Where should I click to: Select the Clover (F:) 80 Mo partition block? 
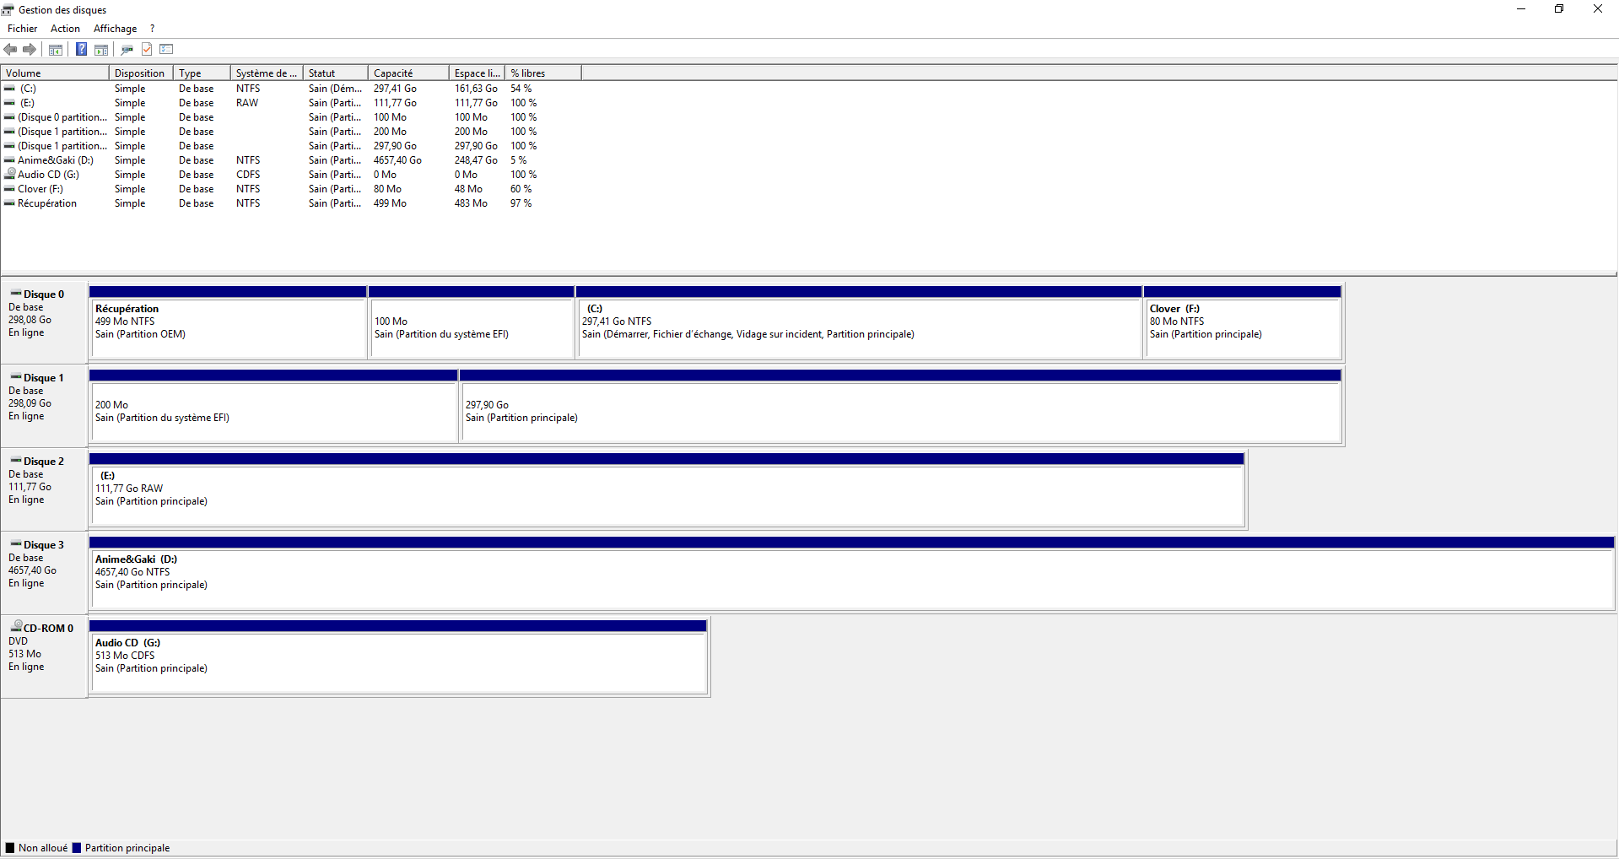[1243, 322]
